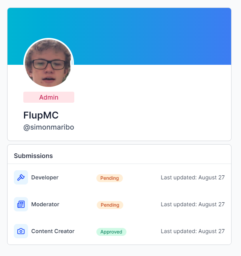
Task: Click the Submissions section heading
Action: (x=33, y=156)
